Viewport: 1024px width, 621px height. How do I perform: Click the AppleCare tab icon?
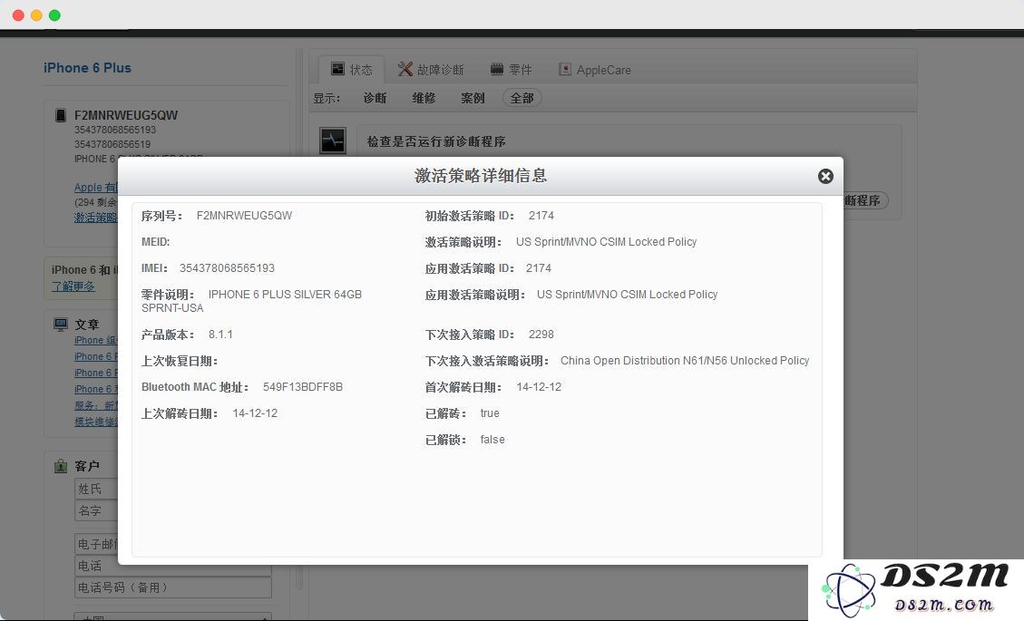pyautogui.click(x=565, y=69)
